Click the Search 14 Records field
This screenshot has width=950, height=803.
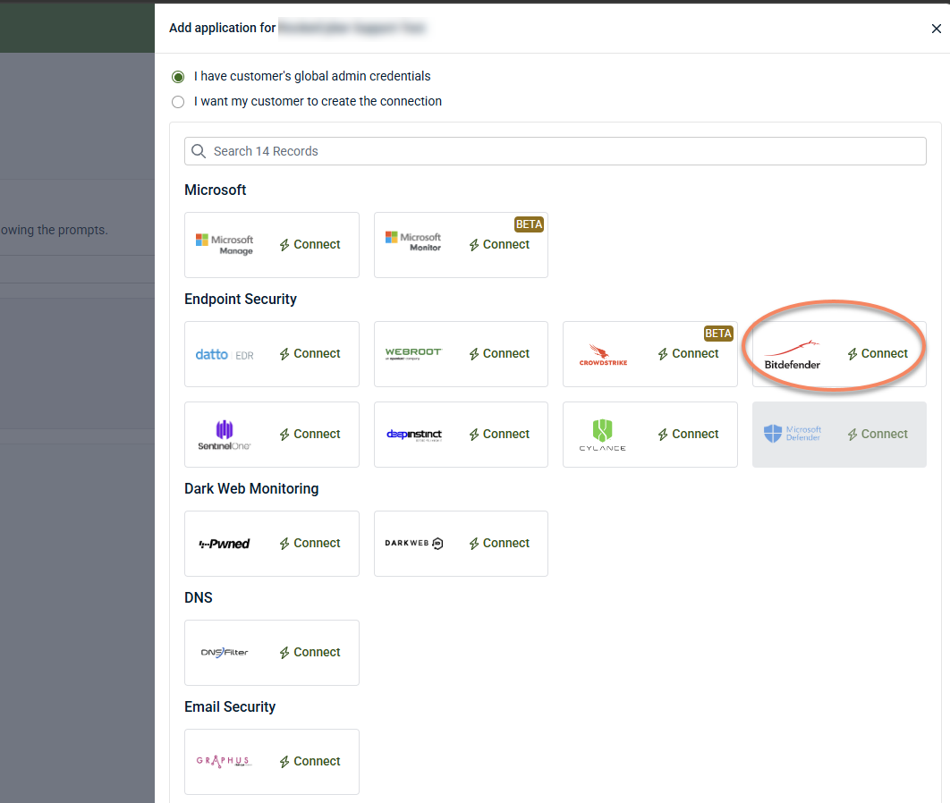coord(555,151)
